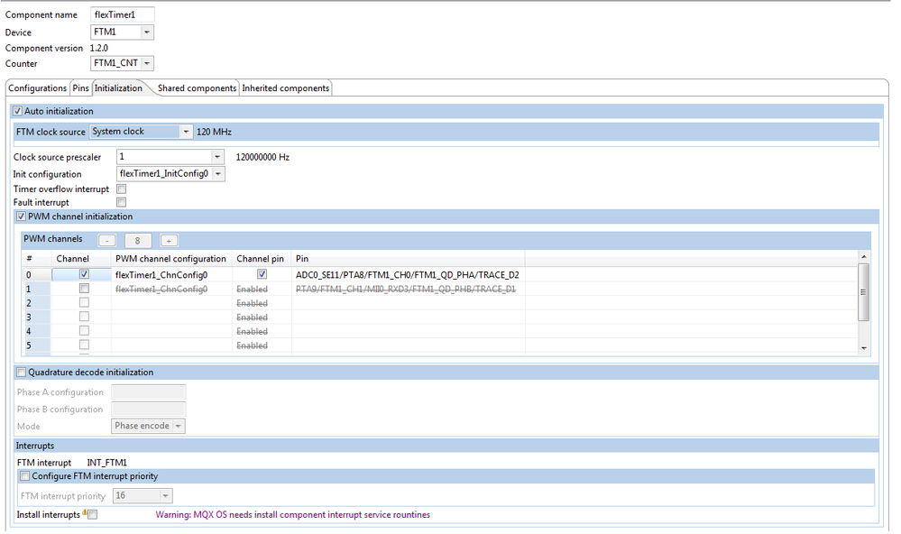Open the Inherited components tab
The image size is (901, 534).
pyautogui.click(x=286, y=87)
